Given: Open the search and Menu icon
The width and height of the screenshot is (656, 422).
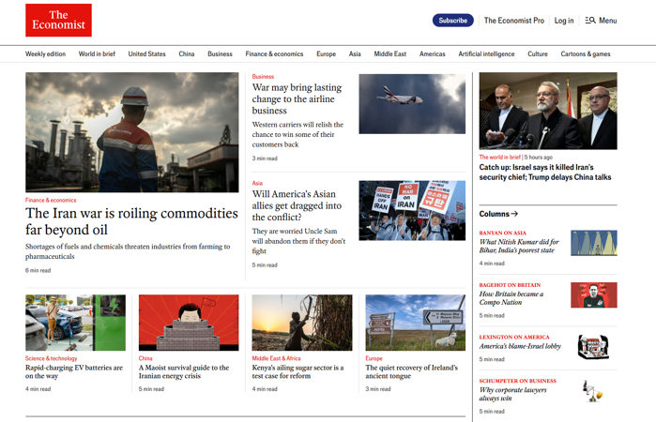Looking at the screenshot, I should 601,20.
